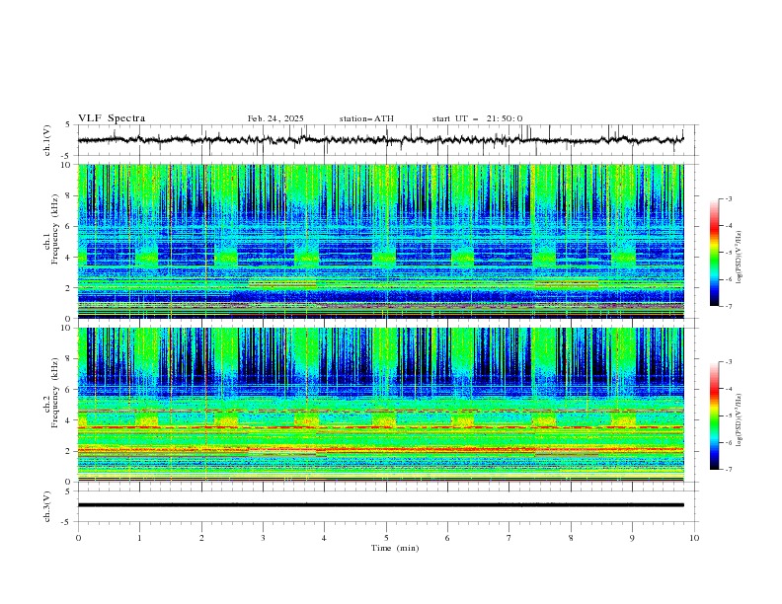Click the "5" tick on ch.1(V) axis
Image resolution: width=782 pixels, height=604 pixels.
click(67, 124)
